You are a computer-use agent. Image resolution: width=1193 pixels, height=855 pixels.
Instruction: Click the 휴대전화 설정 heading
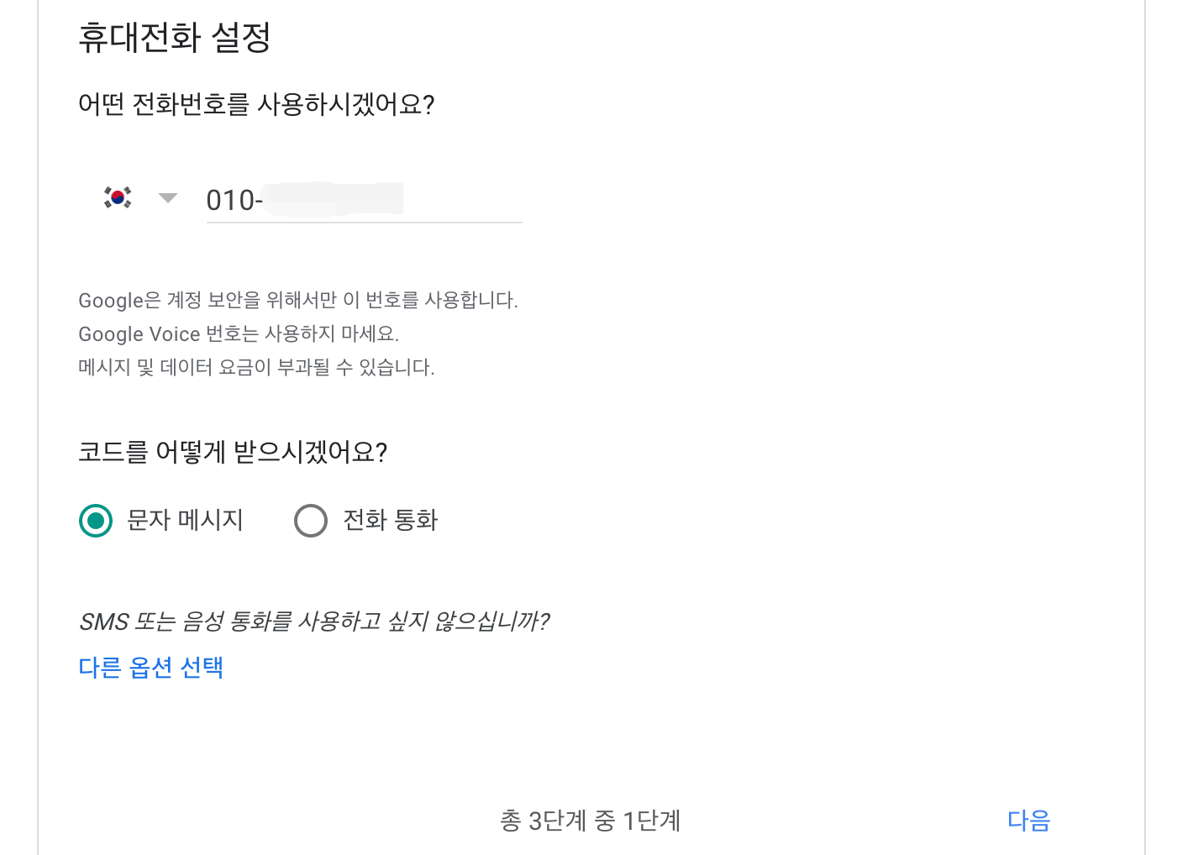coord(175,37)
